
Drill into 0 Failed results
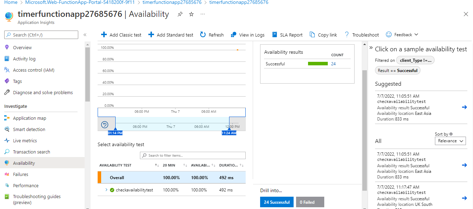point(310,202)
